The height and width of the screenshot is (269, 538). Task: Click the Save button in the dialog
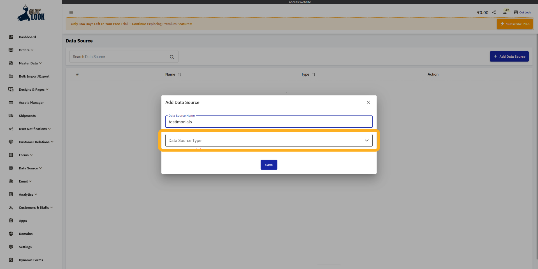click(x=269, y=165)
